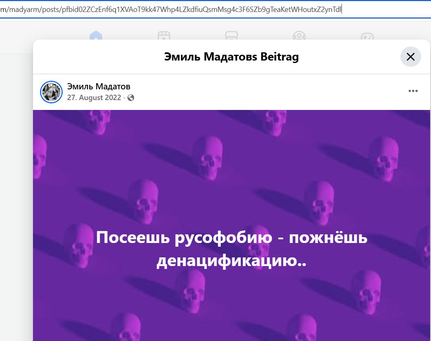The width and height of the screenshot is (431, 341).
Task: Go to the Facebook Home tab icon
Action: pos(96,36)
